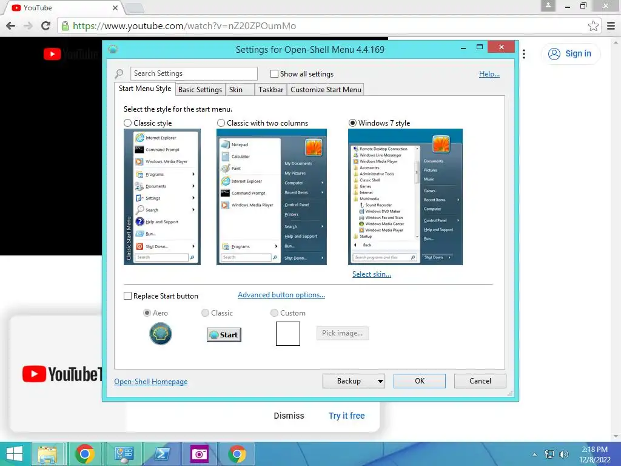This screenshot has width=621, height=466.
Task: Select the Classic style radio button
Action: [x=127, y=123]
